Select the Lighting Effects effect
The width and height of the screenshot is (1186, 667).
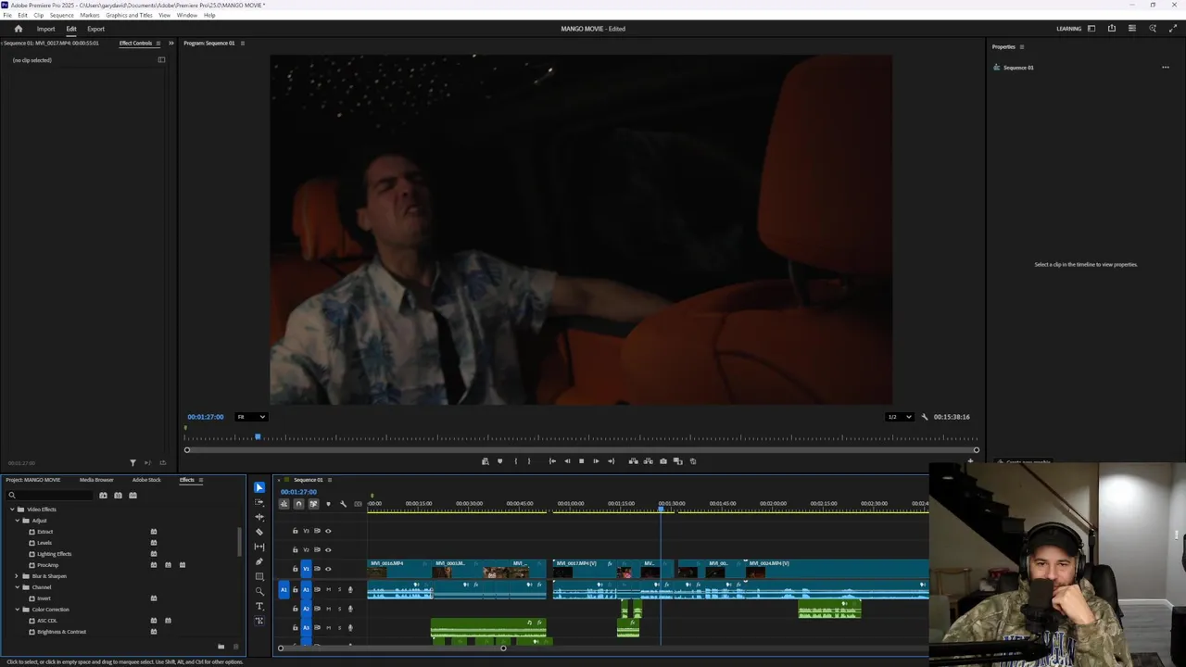[x=54, y=554]
